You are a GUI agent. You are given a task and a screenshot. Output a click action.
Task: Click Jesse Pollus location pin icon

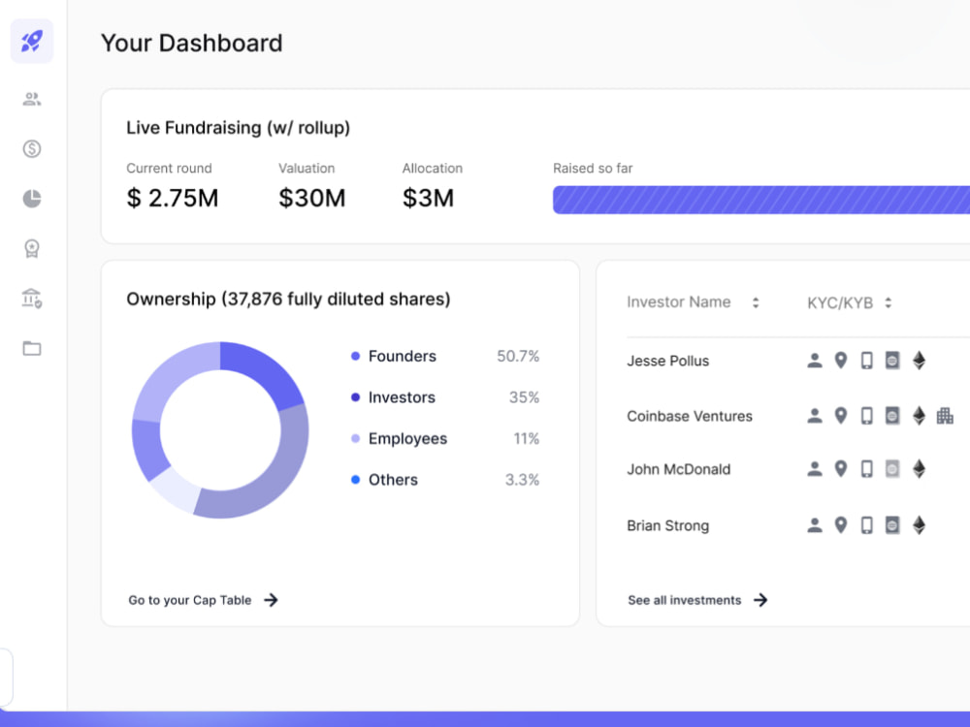[x=841, y=361]
